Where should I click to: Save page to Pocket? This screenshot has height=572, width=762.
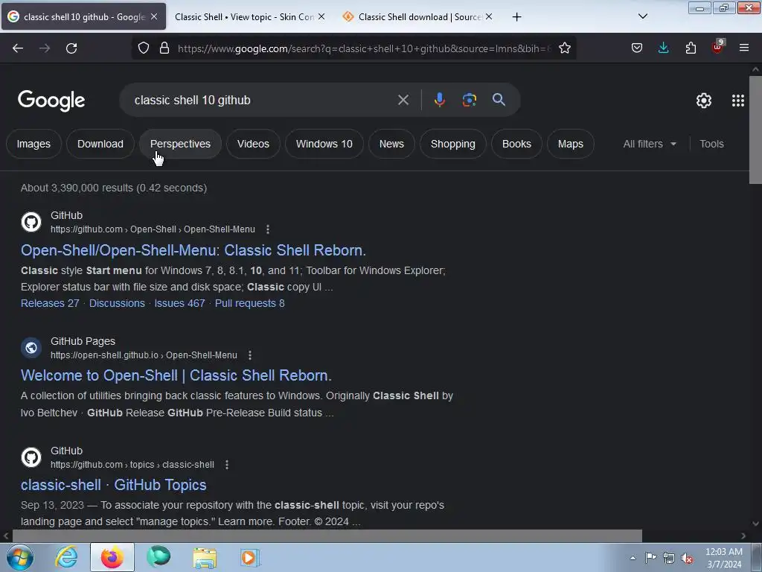click(x=637, y=48)
